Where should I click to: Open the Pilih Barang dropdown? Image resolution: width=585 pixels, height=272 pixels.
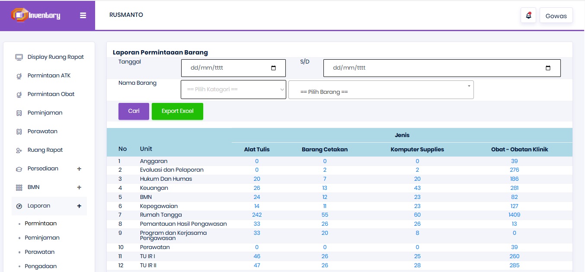click(x=381, y=90)
